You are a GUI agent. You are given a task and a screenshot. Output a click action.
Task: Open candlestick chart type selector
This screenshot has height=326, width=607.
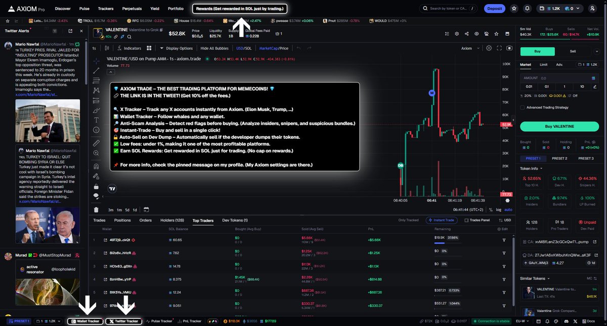(107, 48)
